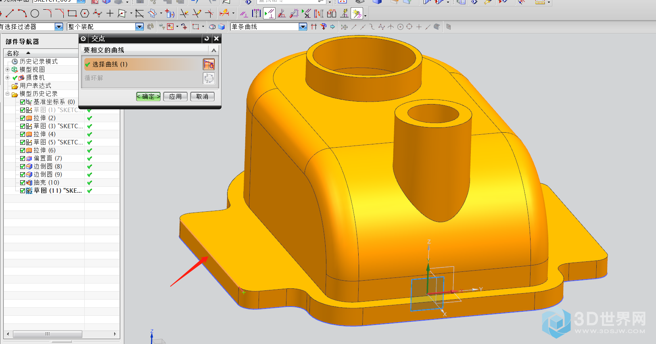Collapse the 要相交的曲线 section
This screenshot has width=656, height=344.
pyautogui.click(x=214, y=50)
